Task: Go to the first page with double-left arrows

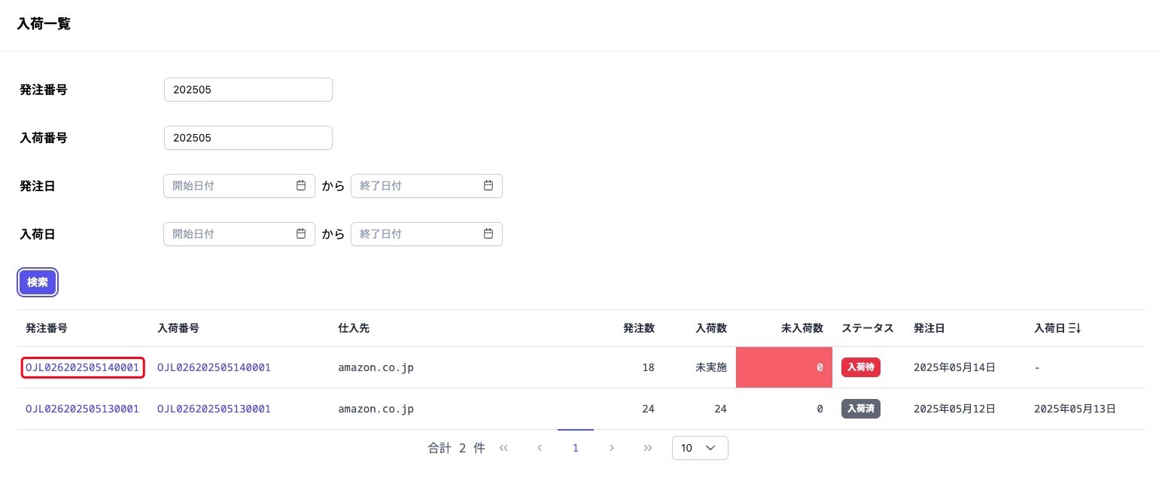Action: pyautogui.click(x=503, y=448)
